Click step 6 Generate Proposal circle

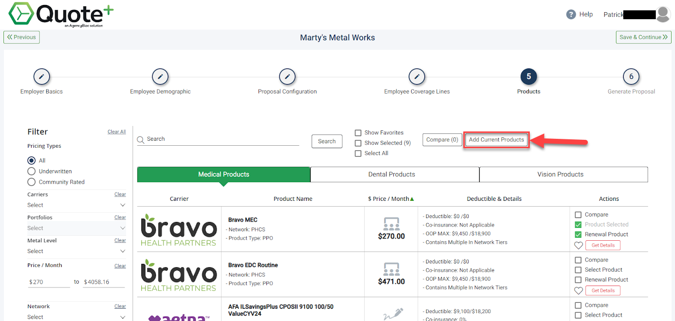tap(631, 77)
